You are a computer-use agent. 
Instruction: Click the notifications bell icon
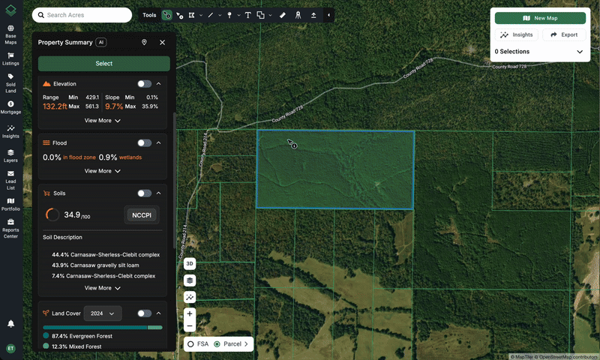pos(10,324)
